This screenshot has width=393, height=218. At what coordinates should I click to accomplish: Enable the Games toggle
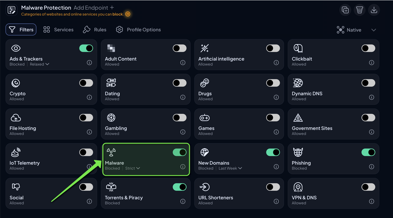point(273,118)
